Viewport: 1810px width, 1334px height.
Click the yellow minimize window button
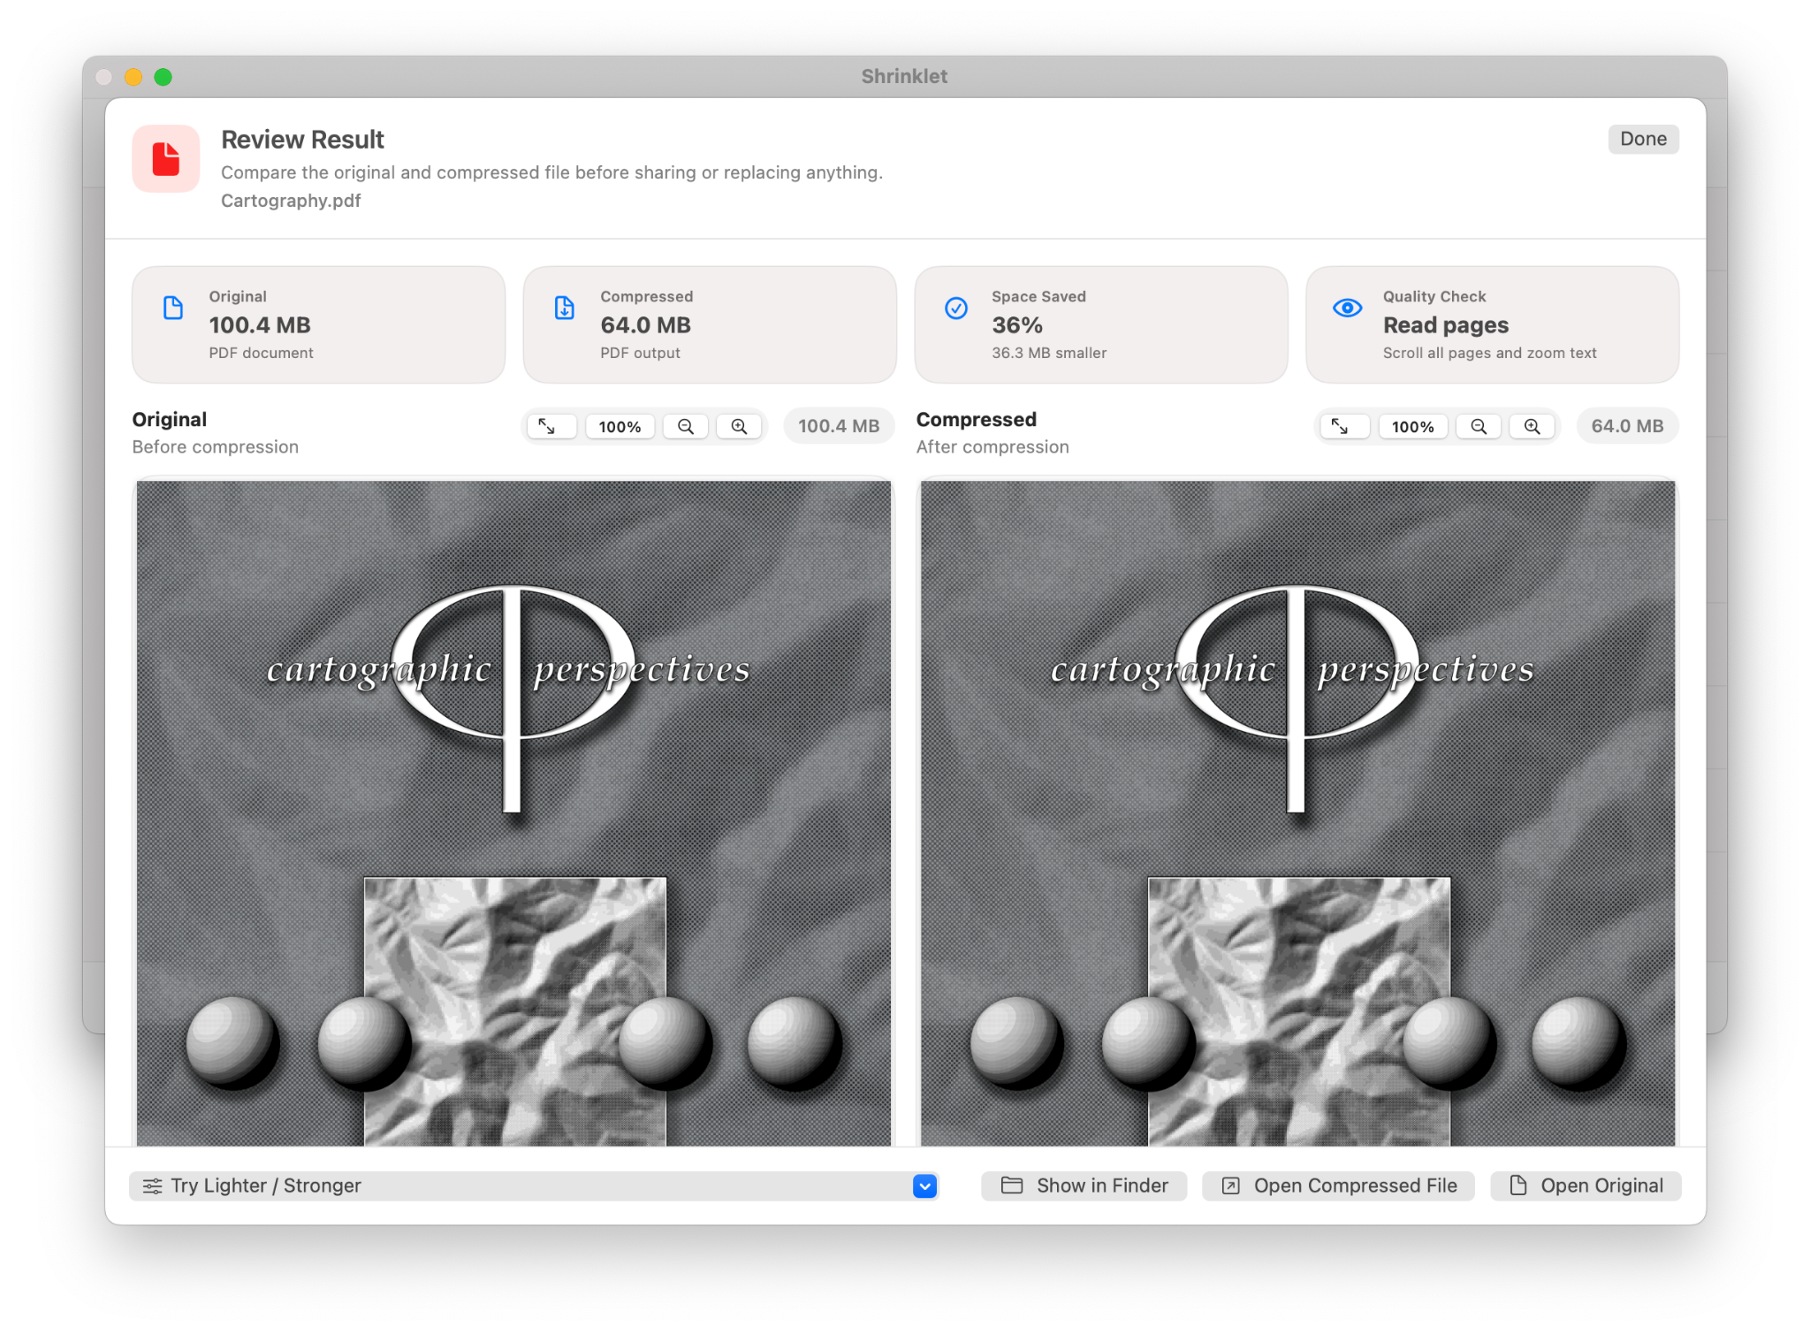pyautogui.click(x=133, y=77)
